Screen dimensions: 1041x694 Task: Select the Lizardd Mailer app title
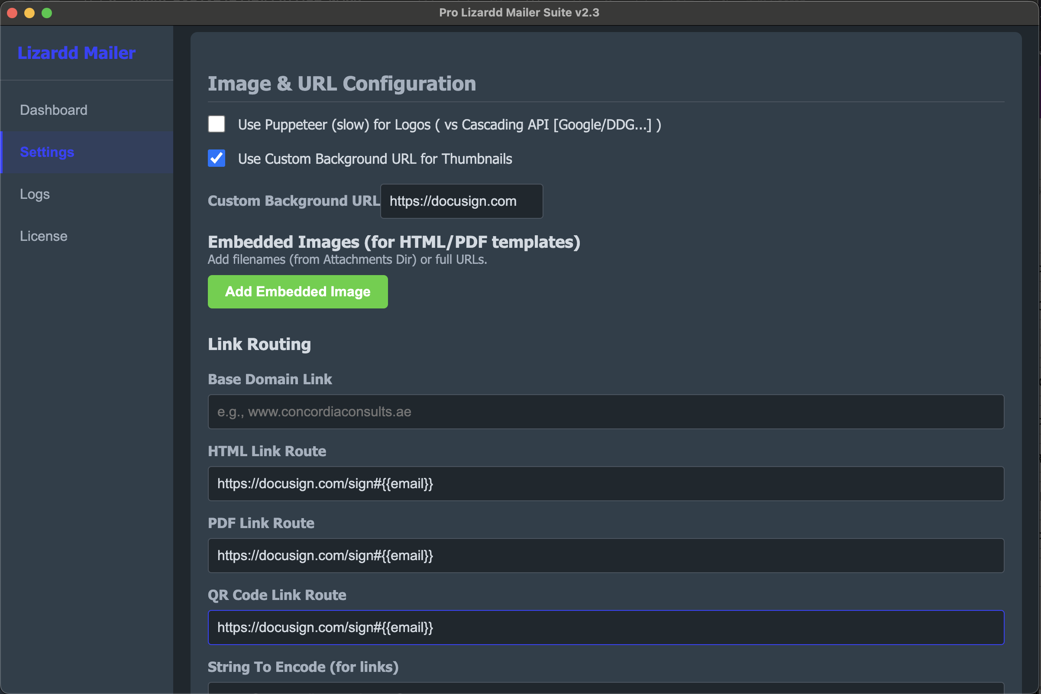pyautogui.click(x=77, y=53)
